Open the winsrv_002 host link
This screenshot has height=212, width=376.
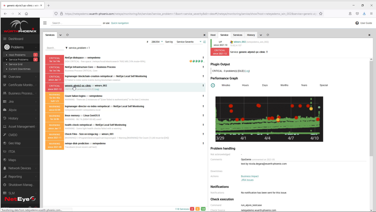[x=240, y=42]
